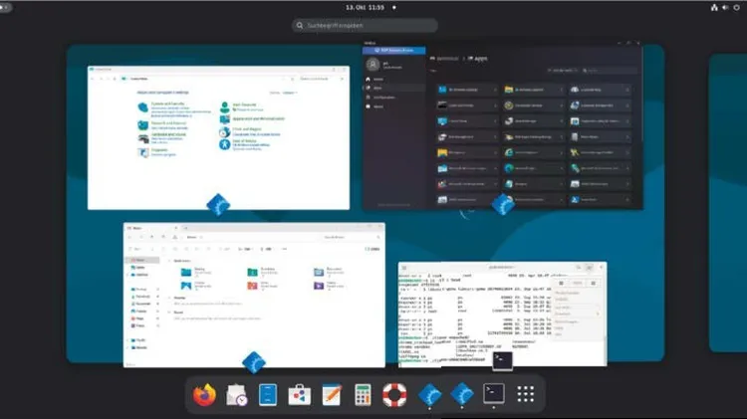Open the blue file manager dock icon

click(x=268, y=395)
